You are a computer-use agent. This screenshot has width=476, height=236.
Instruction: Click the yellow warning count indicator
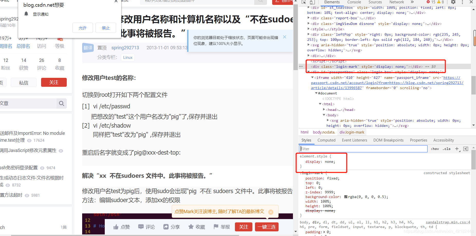[x=441, y=2]
